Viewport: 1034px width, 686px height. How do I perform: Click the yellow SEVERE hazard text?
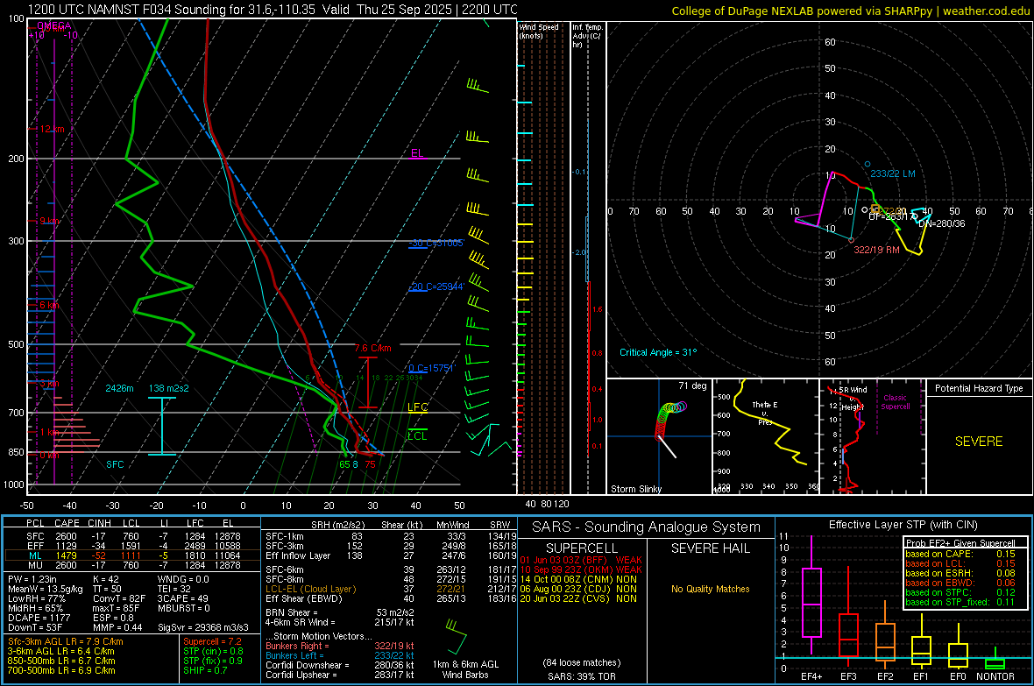(979, 442)
